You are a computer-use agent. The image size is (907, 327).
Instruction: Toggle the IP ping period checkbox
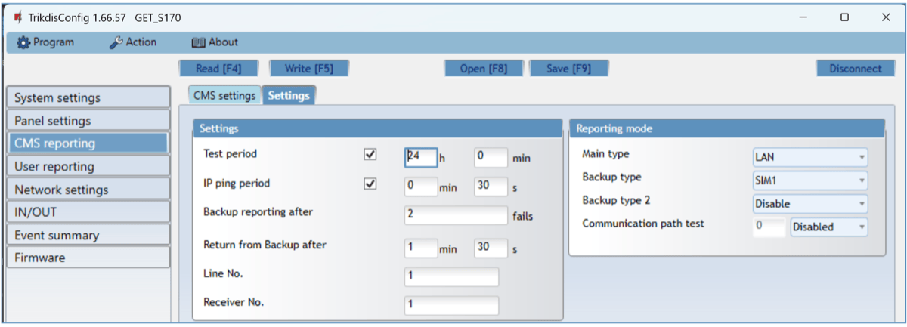(x=370, y=184)
